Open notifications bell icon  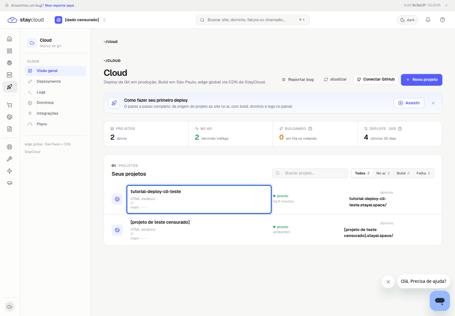428,20
